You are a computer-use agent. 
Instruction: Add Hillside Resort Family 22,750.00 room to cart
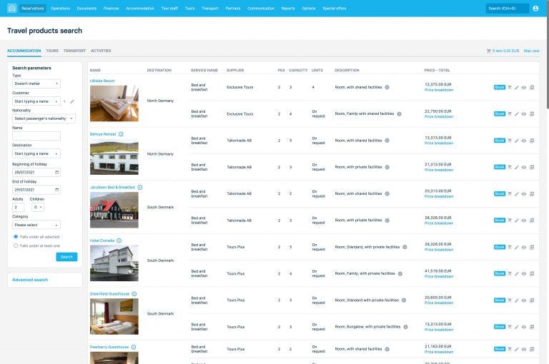click(510, 114)
